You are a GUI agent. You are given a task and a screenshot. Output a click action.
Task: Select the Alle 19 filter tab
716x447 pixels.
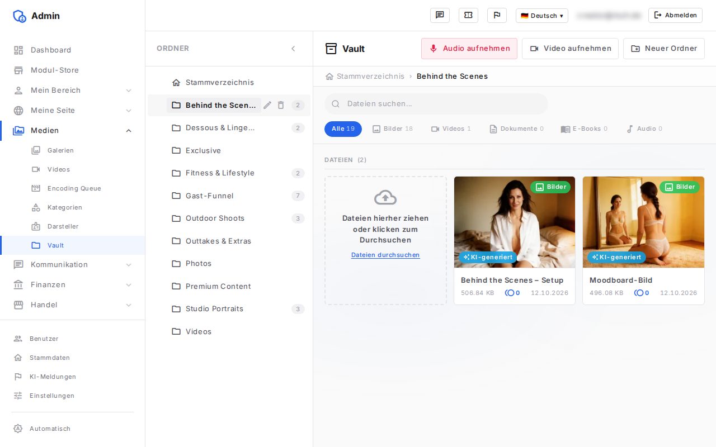point(343,129)
